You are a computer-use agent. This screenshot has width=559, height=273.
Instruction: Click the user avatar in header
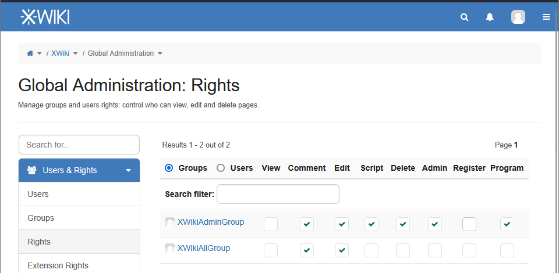(518, 17)
